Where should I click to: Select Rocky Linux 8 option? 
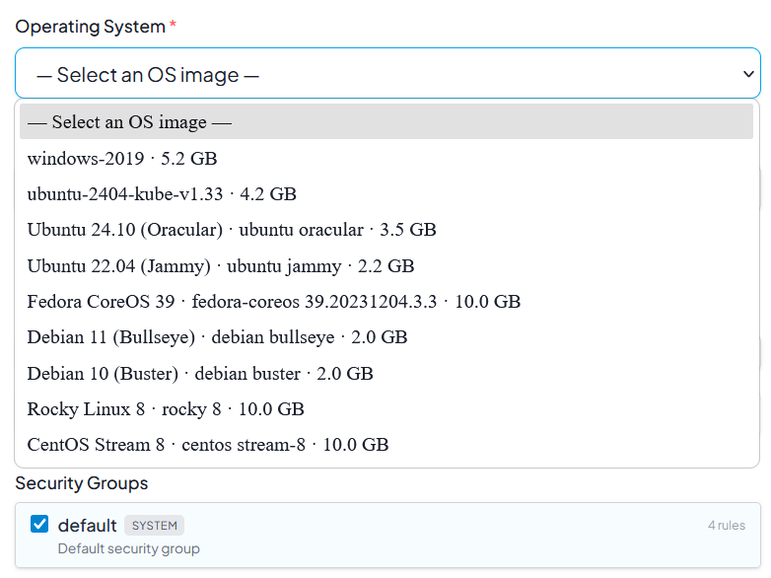pos(385,408)
